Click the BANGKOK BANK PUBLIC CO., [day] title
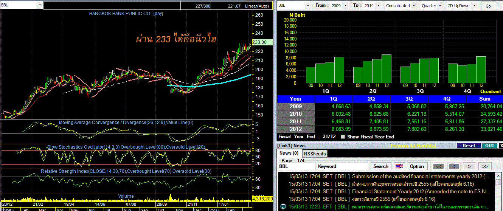The width and height of the screenshot is (503, 211). (126, 13)
